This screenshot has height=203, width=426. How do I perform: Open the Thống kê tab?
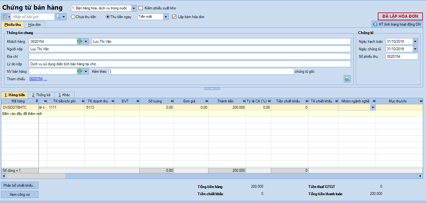pyautogui.click(x=41, y=95)
